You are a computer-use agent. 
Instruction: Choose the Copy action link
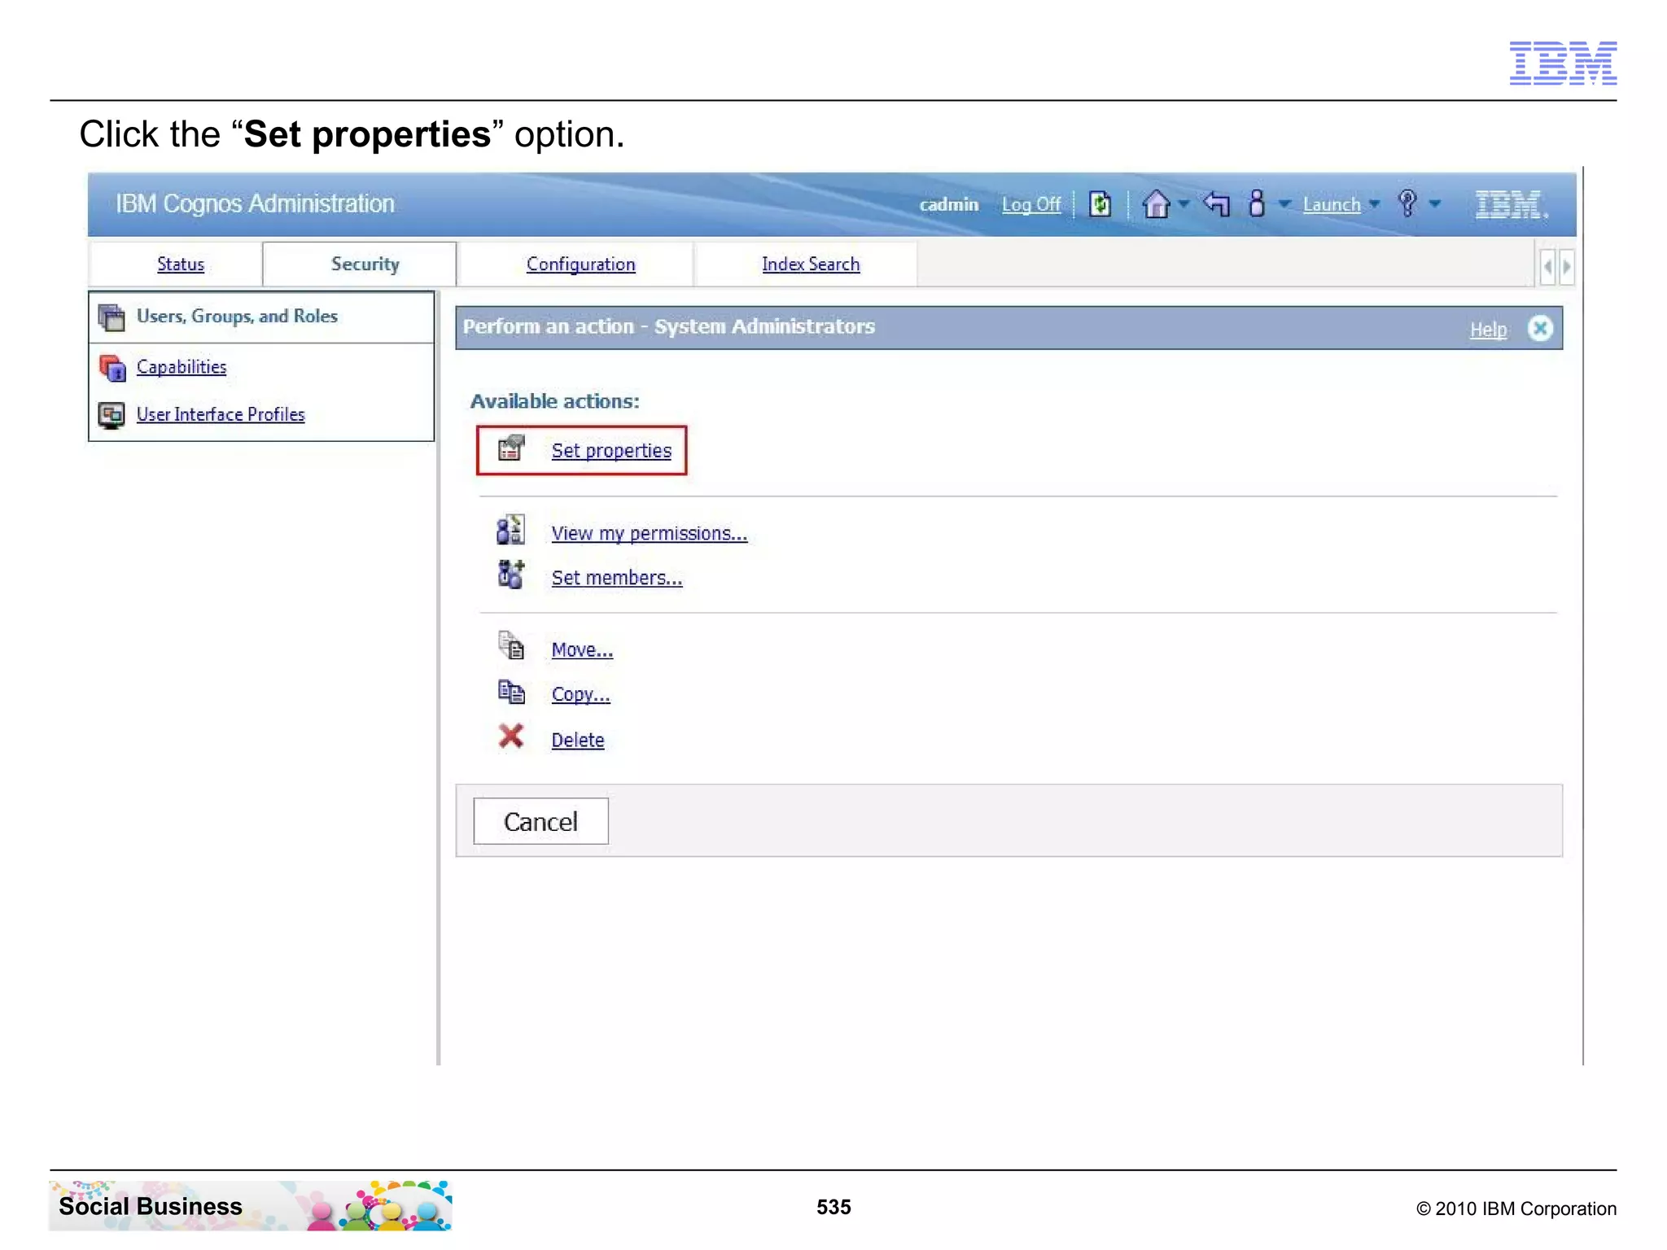580,694
